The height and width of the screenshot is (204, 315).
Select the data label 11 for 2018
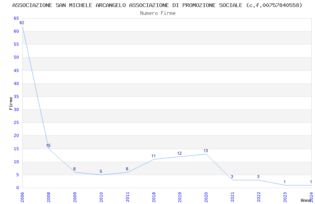tap(153, 156)
